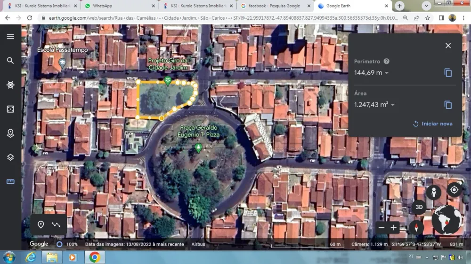Select the ruler measure tool
The width and height of the screenshot is (471, 264).
pyautogui.click(x=10, y=182)
